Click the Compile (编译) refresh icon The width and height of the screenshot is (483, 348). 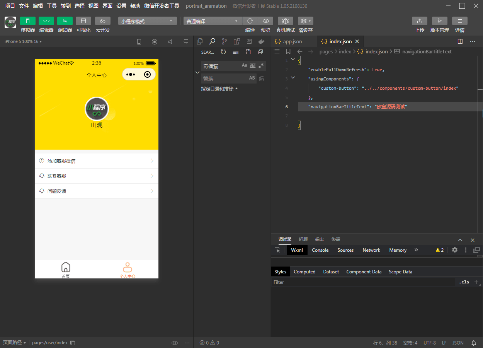coord(250,21)
